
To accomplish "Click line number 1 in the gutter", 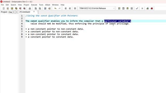I will (22, 16).
